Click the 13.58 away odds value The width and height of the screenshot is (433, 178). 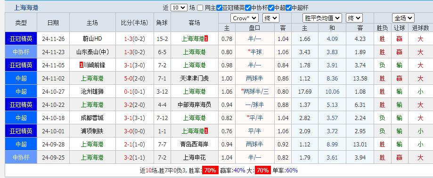click(360, 78)
